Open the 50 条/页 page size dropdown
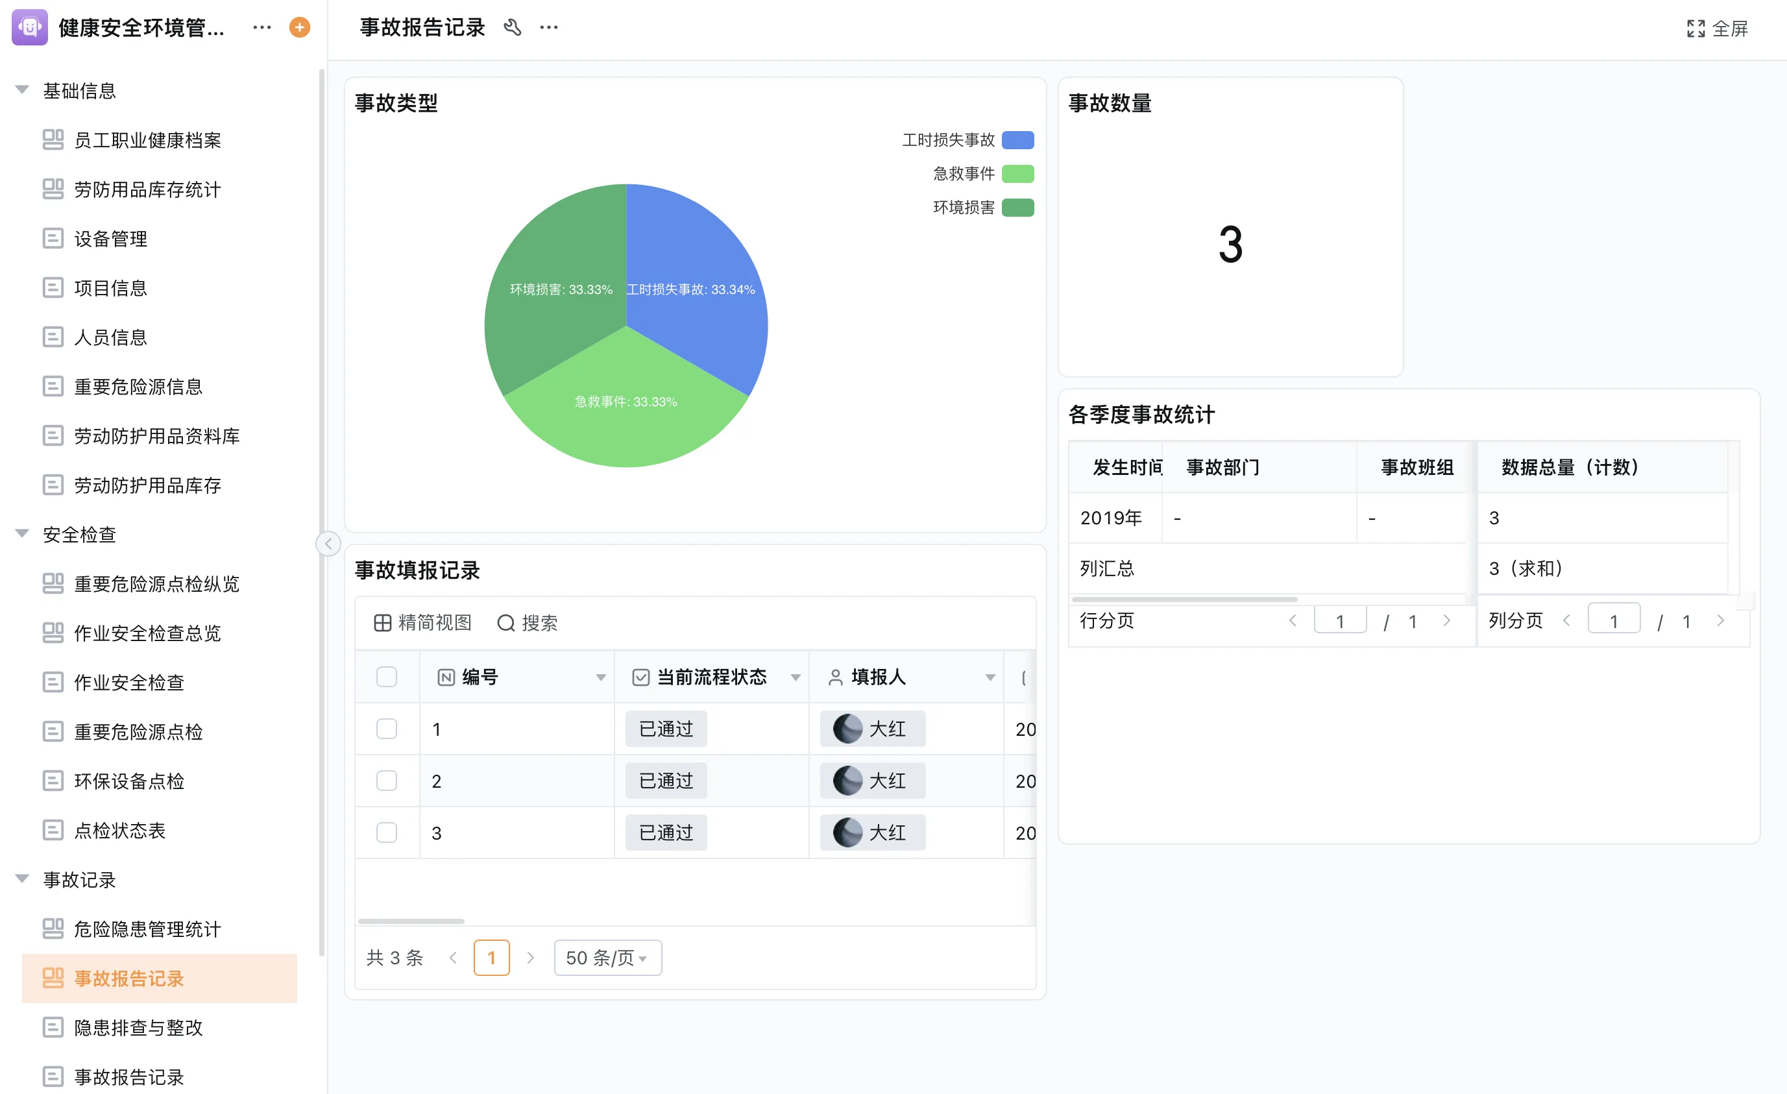Viewport: 1787px width, 1094px height. (608, 958)
